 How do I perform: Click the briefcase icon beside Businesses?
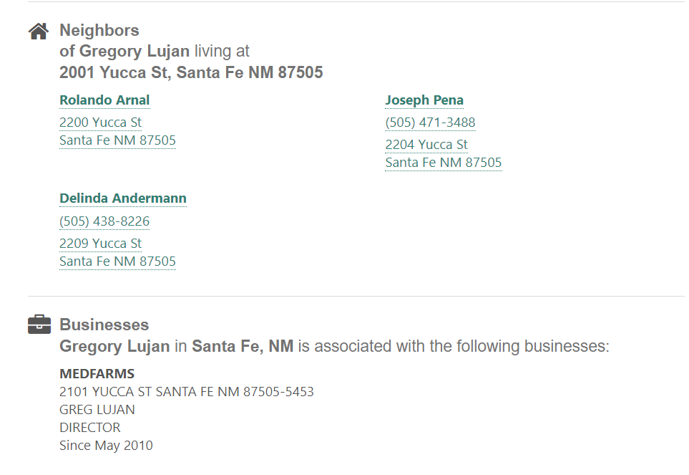click(x=39, y=325)
